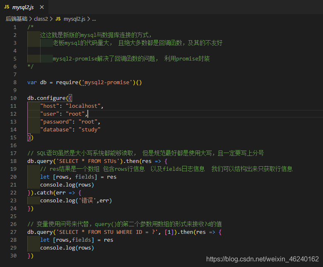Image resolution: width=323 pixels, height=267 pixels.
Task: Select the mysql2.js editor tab
Action: point(24,7)
